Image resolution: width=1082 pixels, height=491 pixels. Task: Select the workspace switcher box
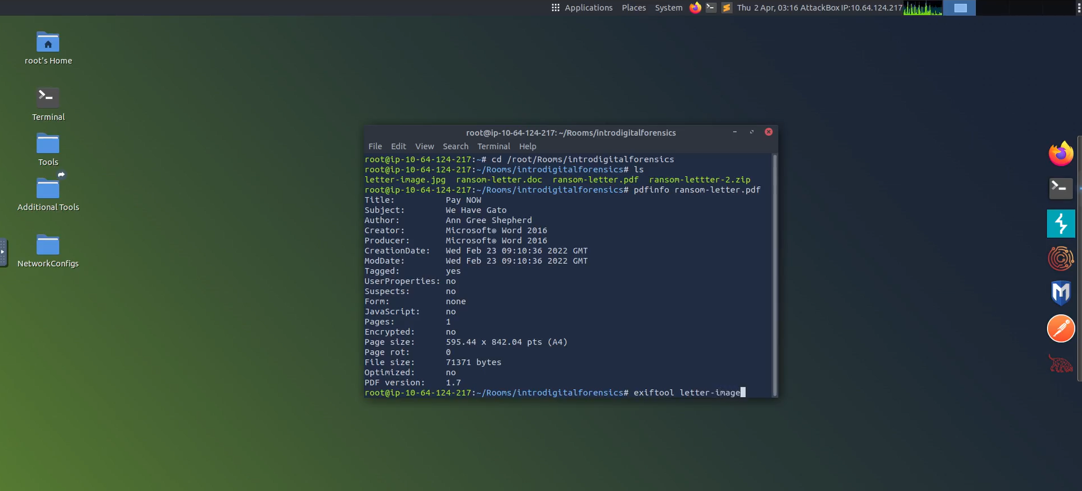(960, 8)
